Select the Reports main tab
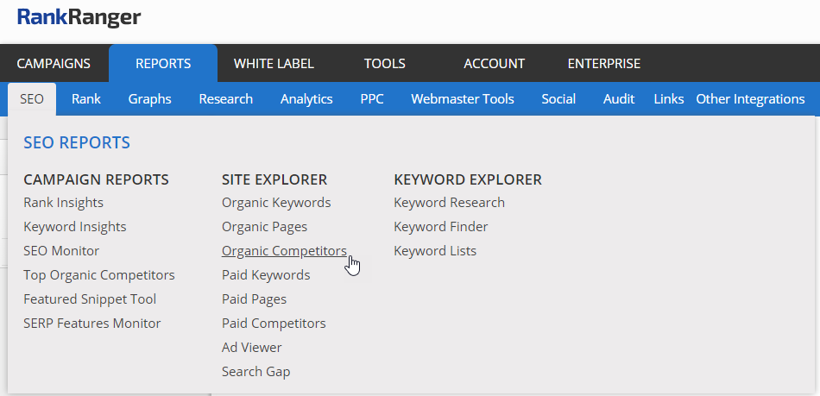This screenshot has width=820, height=396. [x=163, y=64]
